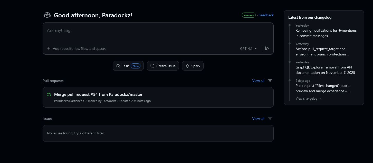Click the View changelog link

pyautogui.click(x=308, y=99)
